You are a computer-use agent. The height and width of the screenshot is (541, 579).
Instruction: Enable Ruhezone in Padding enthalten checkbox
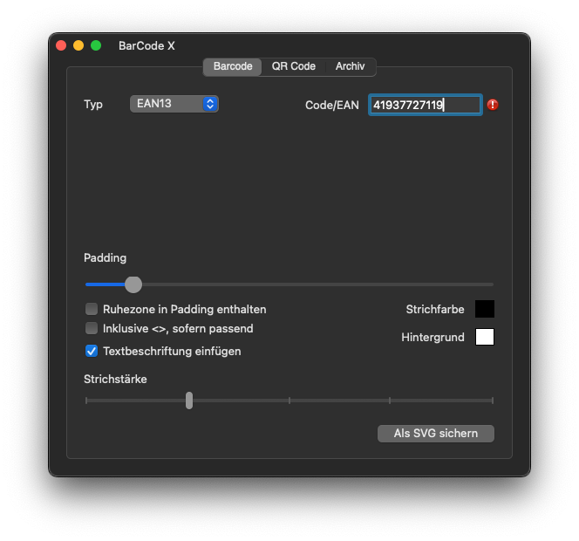[92, 309]
